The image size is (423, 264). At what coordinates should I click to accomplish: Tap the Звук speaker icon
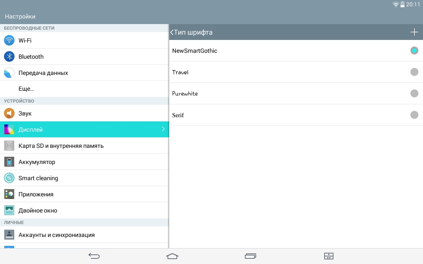tap(9, 114)
